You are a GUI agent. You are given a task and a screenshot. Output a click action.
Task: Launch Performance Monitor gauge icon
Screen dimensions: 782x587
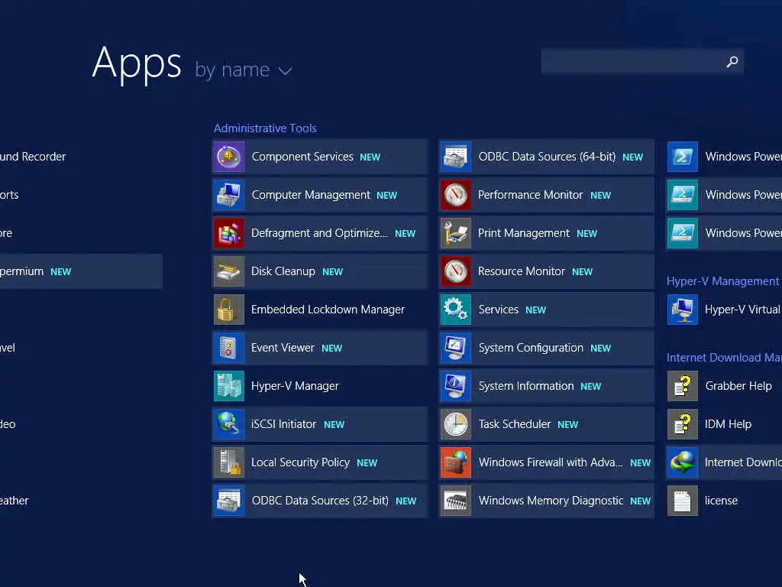pyautogui.click(x=456, y=195)
